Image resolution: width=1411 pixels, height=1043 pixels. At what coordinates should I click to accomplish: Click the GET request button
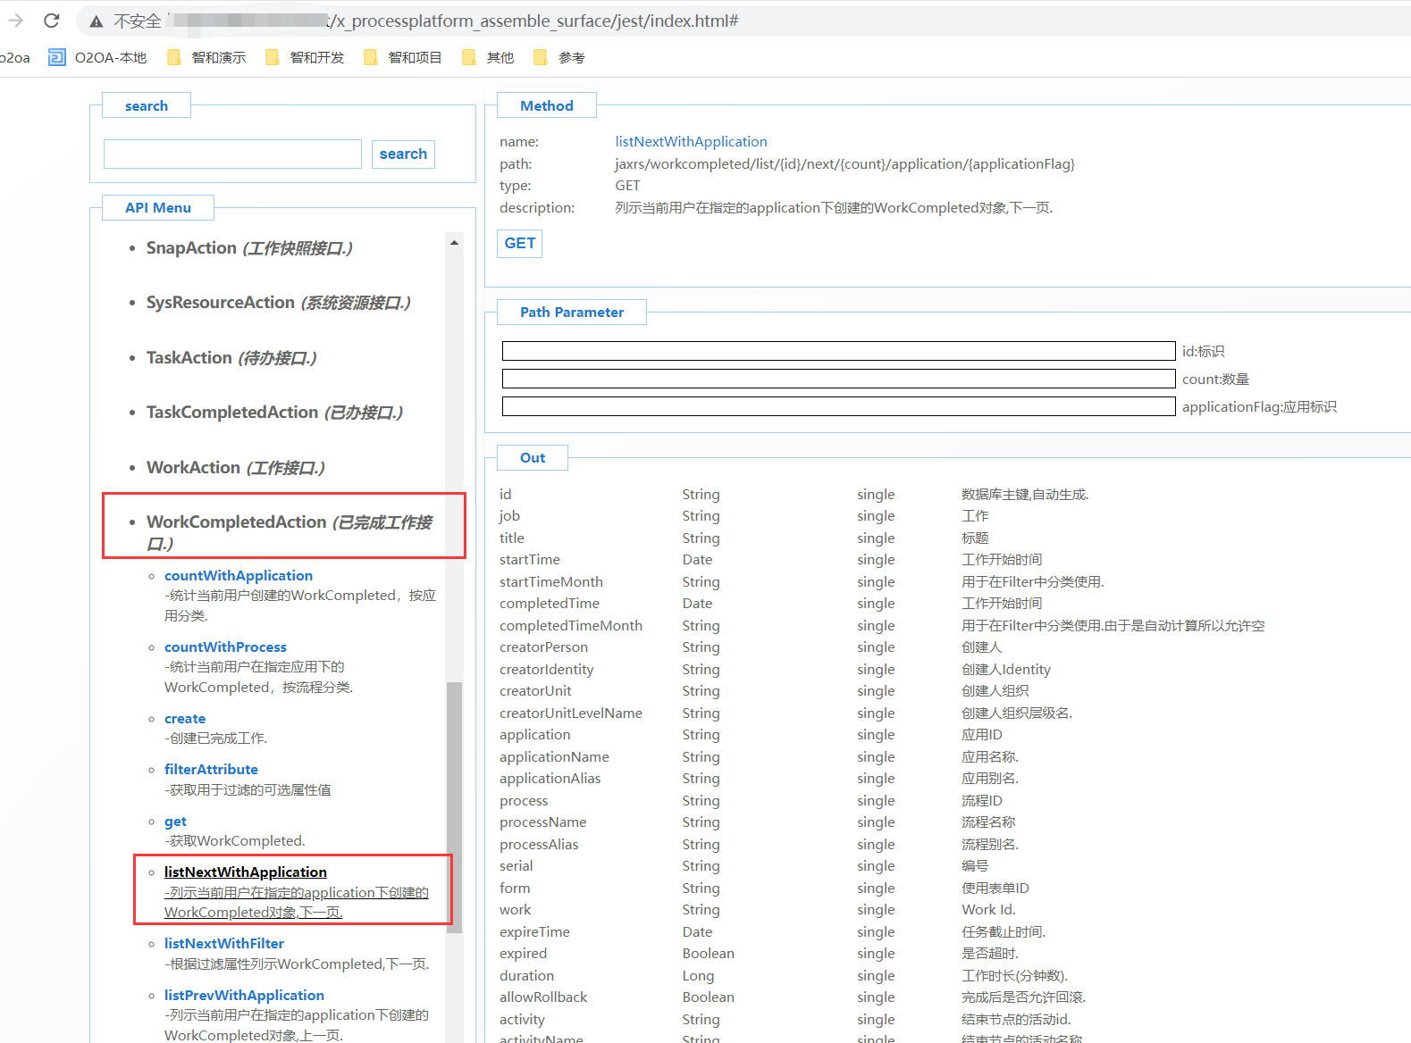pos(519,243)
